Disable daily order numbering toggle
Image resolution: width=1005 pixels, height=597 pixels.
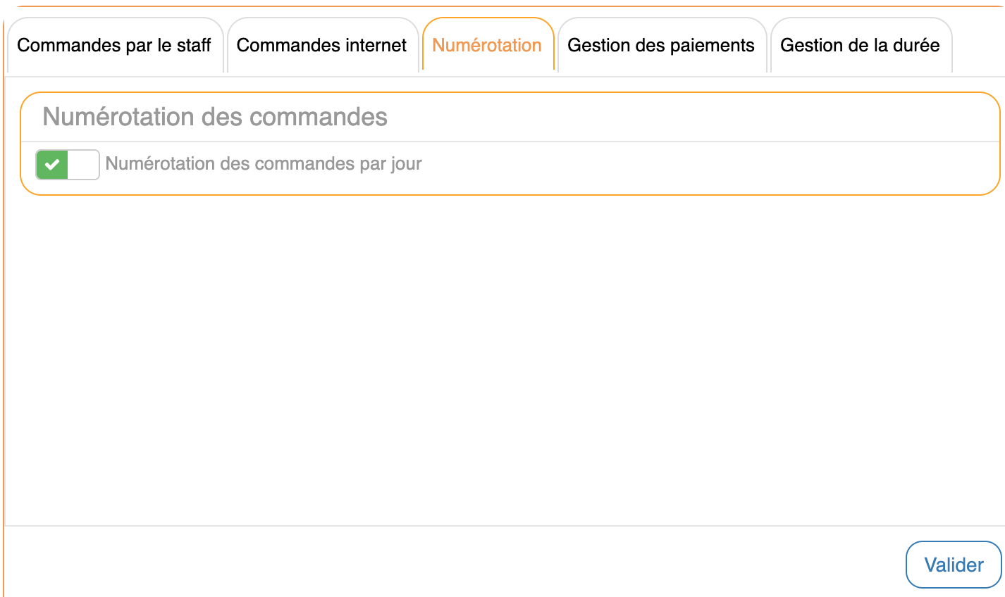coord(67,165)
